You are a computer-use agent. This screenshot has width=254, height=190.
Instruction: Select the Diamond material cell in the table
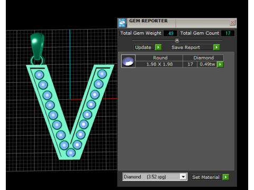point(203,58)
